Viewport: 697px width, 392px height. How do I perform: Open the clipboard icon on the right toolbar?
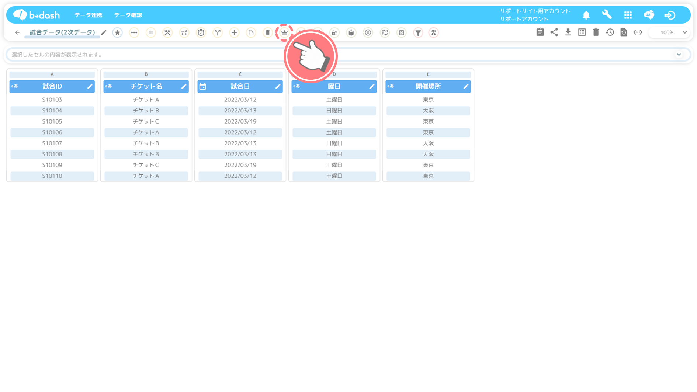(x=540, y=32)
